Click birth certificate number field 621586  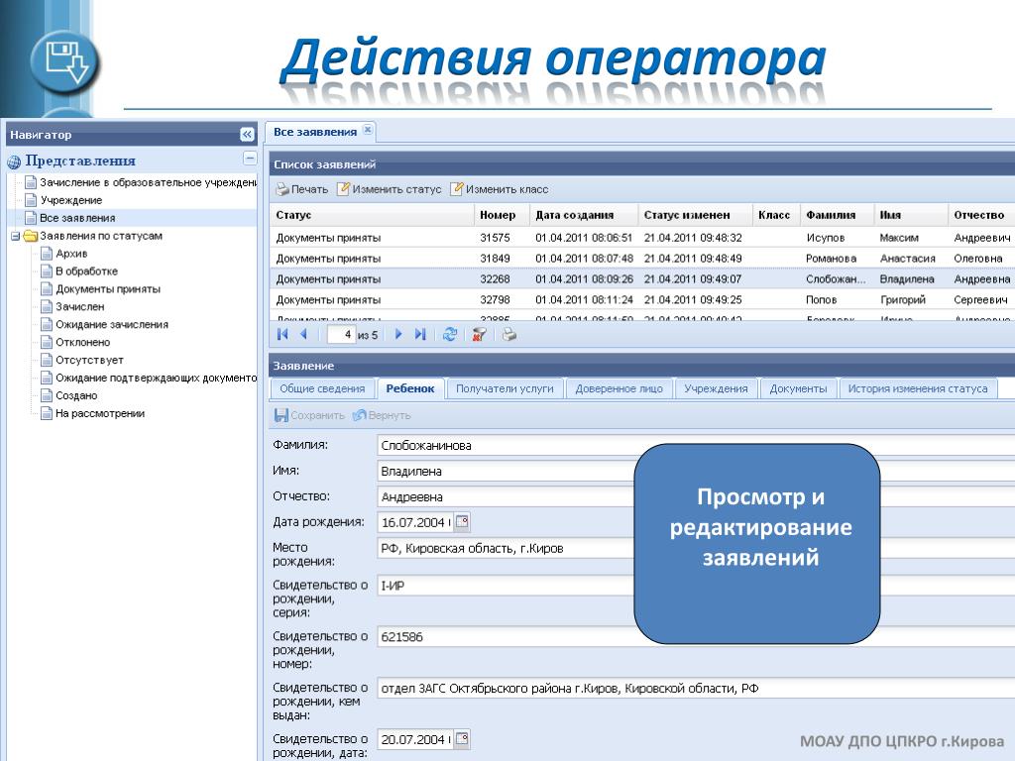tap(696, 637)
